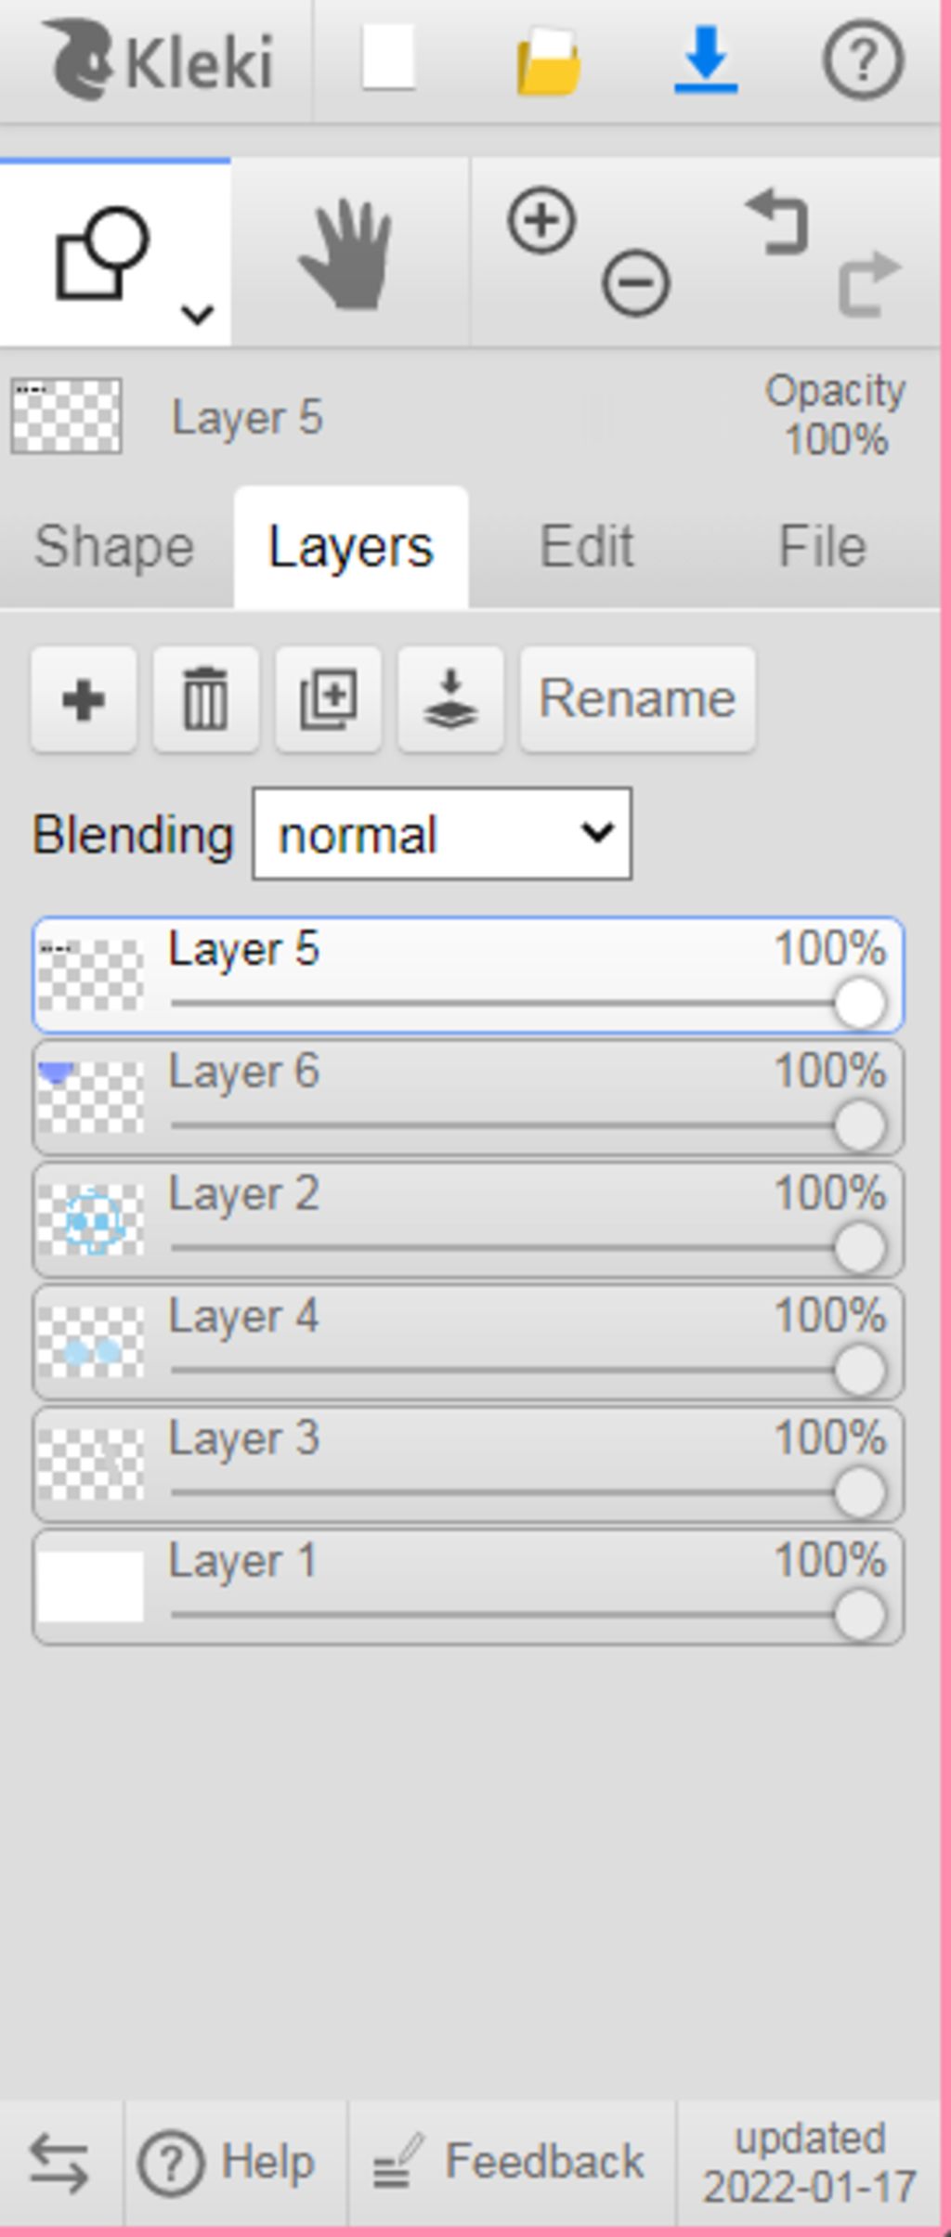This screenshot has width=951, height=2237.
Task: Select Layer 6 thumbnail in layer list
Action: tap(90, 1098)
